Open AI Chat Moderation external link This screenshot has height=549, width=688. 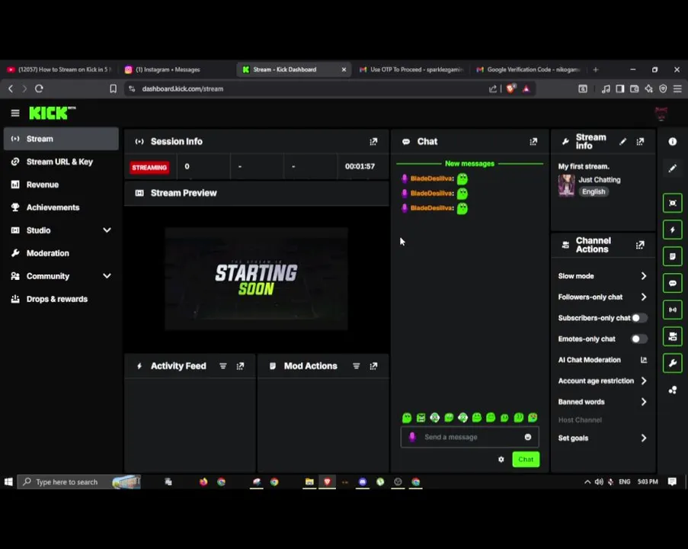coord(644,360)
